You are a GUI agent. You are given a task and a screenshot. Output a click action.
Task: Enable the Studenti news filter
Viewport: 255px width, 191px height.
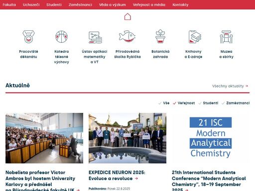[208, 103]
